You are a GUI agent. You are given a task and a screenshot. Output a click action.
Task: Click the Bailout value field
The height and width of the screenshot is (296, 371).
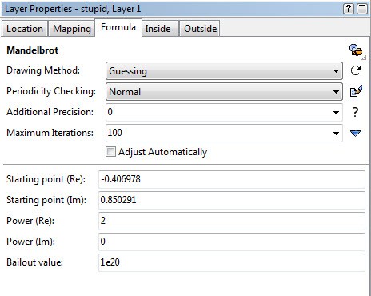(x=232, y=262)
